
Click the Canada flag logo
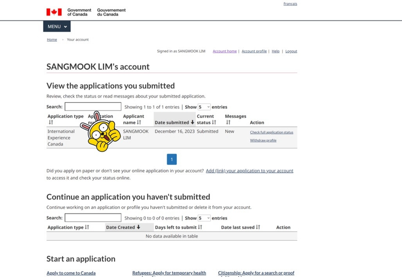pos(54,12)
